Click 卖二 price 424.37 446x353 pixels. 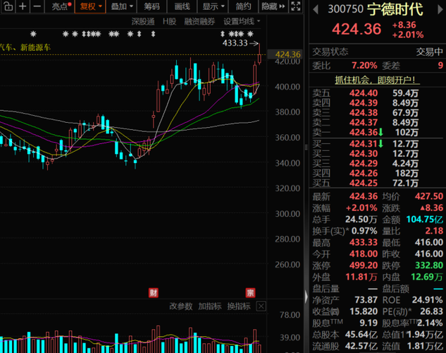tap(364, 123)
